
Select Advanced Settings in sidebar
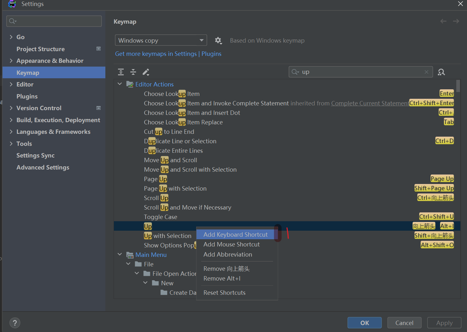(43, 167)
